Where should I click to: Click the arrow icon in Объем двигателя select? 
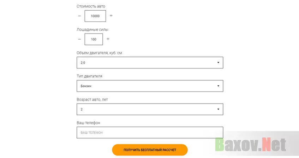pos(219,63)
